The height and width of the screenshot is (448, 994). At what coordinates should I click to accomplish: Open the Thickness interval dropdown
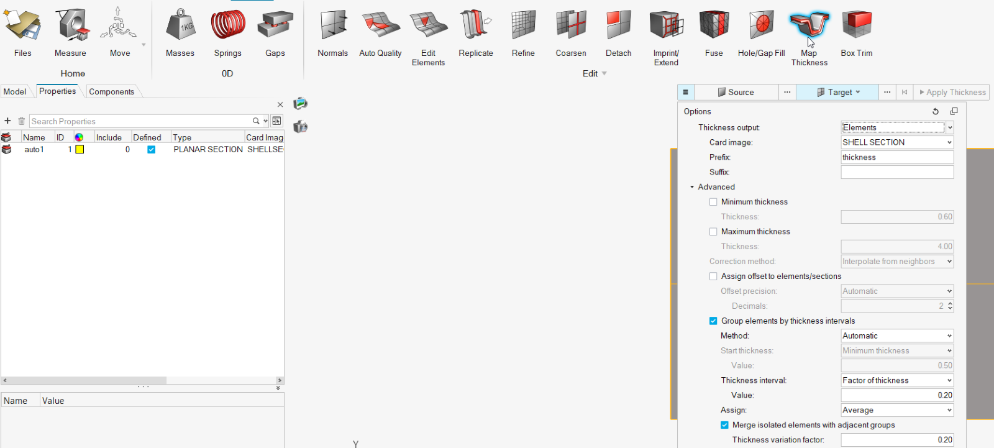pyautogui.click(x=897, y=380)
